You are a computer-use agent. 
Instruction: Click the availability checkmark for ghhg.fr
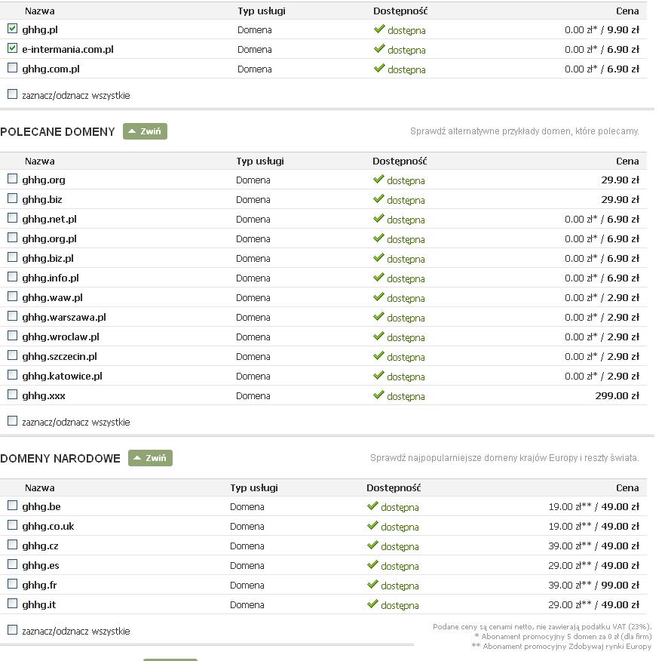click(x=372, y=584)
